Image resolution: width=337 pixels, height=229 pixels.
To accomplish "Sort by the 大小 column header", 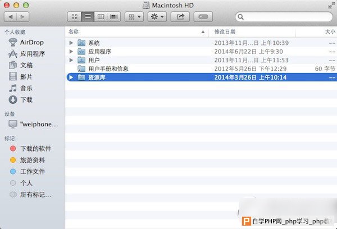I will 316,32.
